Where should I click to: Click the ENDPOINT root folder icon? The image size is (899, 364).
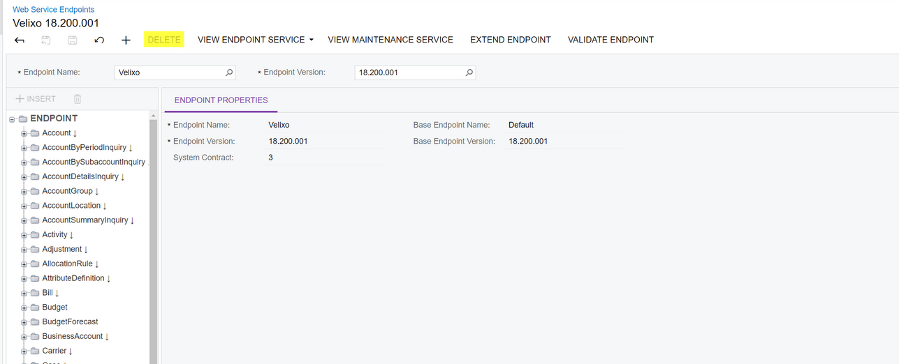click(x=23, y=119)
